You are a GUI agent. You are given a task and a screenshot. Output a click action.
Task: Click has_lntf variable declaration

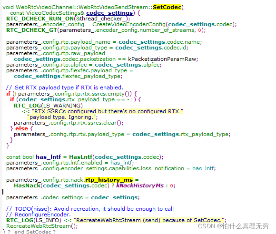(x=49, y=157)
